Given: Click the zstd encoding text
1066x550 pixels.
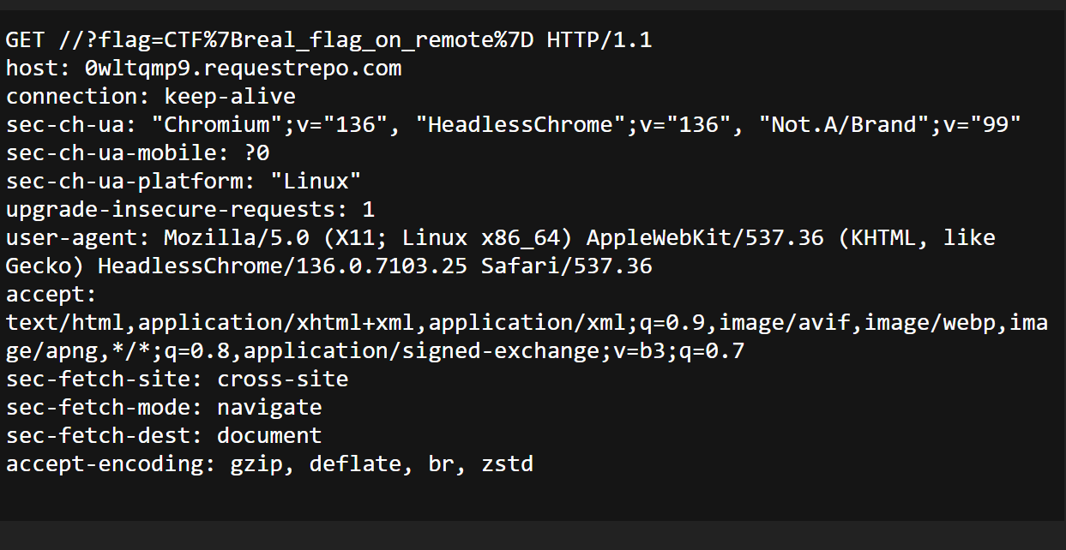Looking at the screenshot, I should (x=507, y=463).
